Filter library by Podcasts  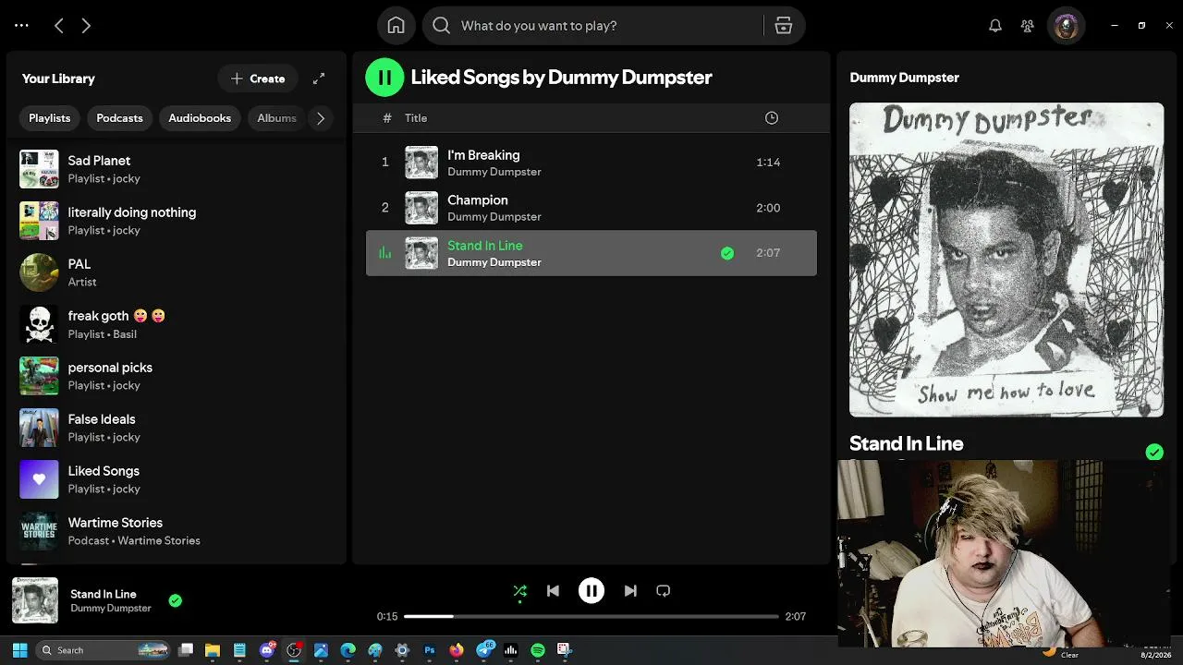120,118
